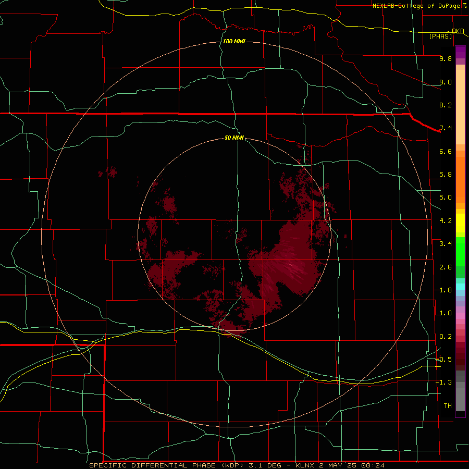Click the gray TH band of color bar
The width and height of the screenshot is (469, 469).
pos(460,400)
